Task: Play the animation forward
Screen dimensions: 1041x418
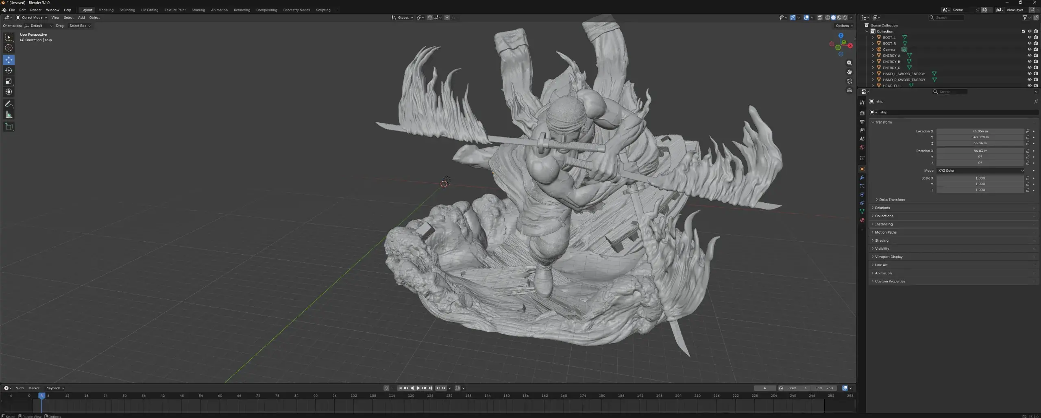Action: 418,388
